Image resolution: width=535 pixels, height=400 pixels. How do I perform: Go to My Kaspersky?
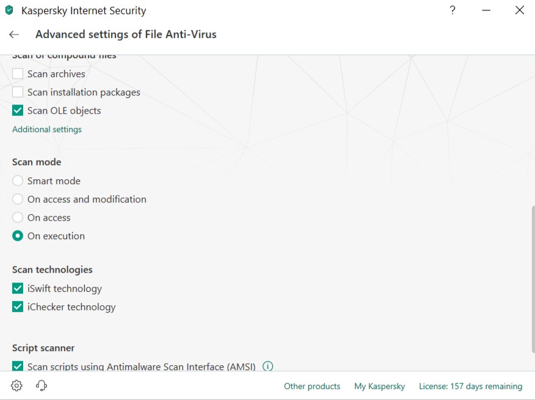point(379,387)
